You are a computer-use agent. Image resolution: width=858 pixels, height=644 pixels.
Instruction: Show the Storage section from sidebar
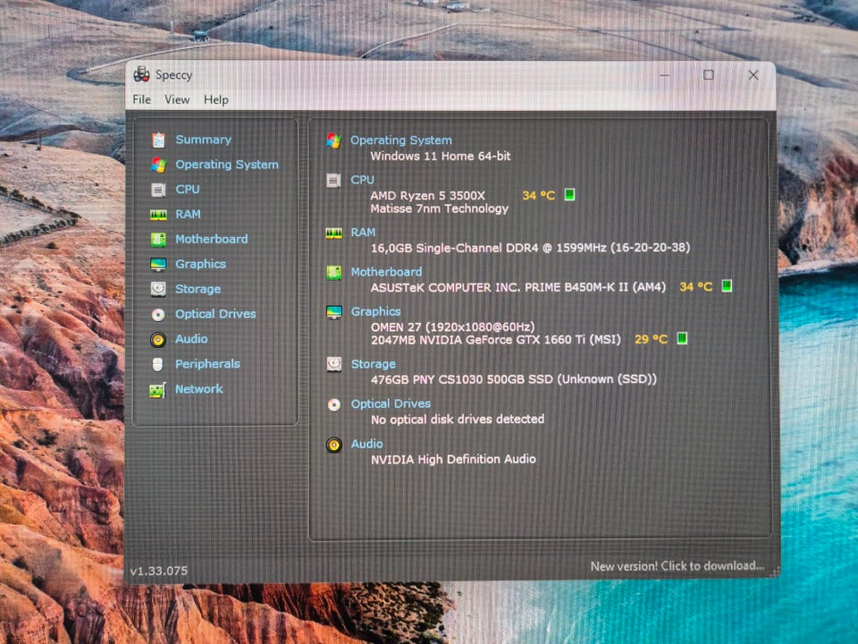[x=198, y=289]
